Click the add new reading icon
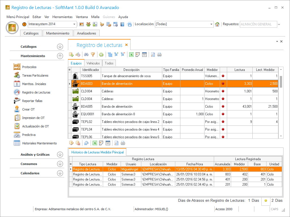This screenshot has height=217, width=290. [71, 55]
